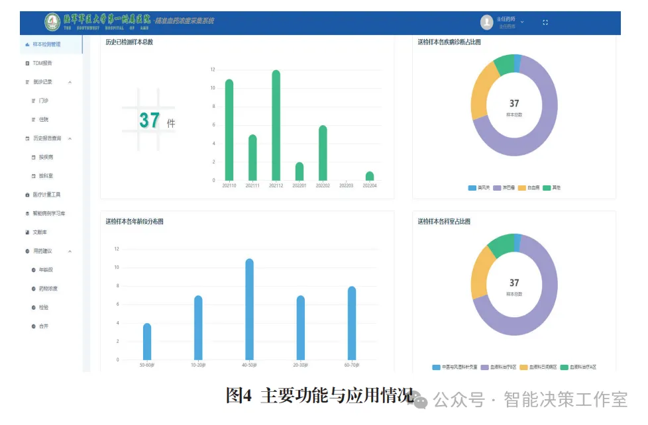The width and height of the screenshot is (648, 425).
Task: Click the document icon beside TDM报告
Action: [27, 63]
